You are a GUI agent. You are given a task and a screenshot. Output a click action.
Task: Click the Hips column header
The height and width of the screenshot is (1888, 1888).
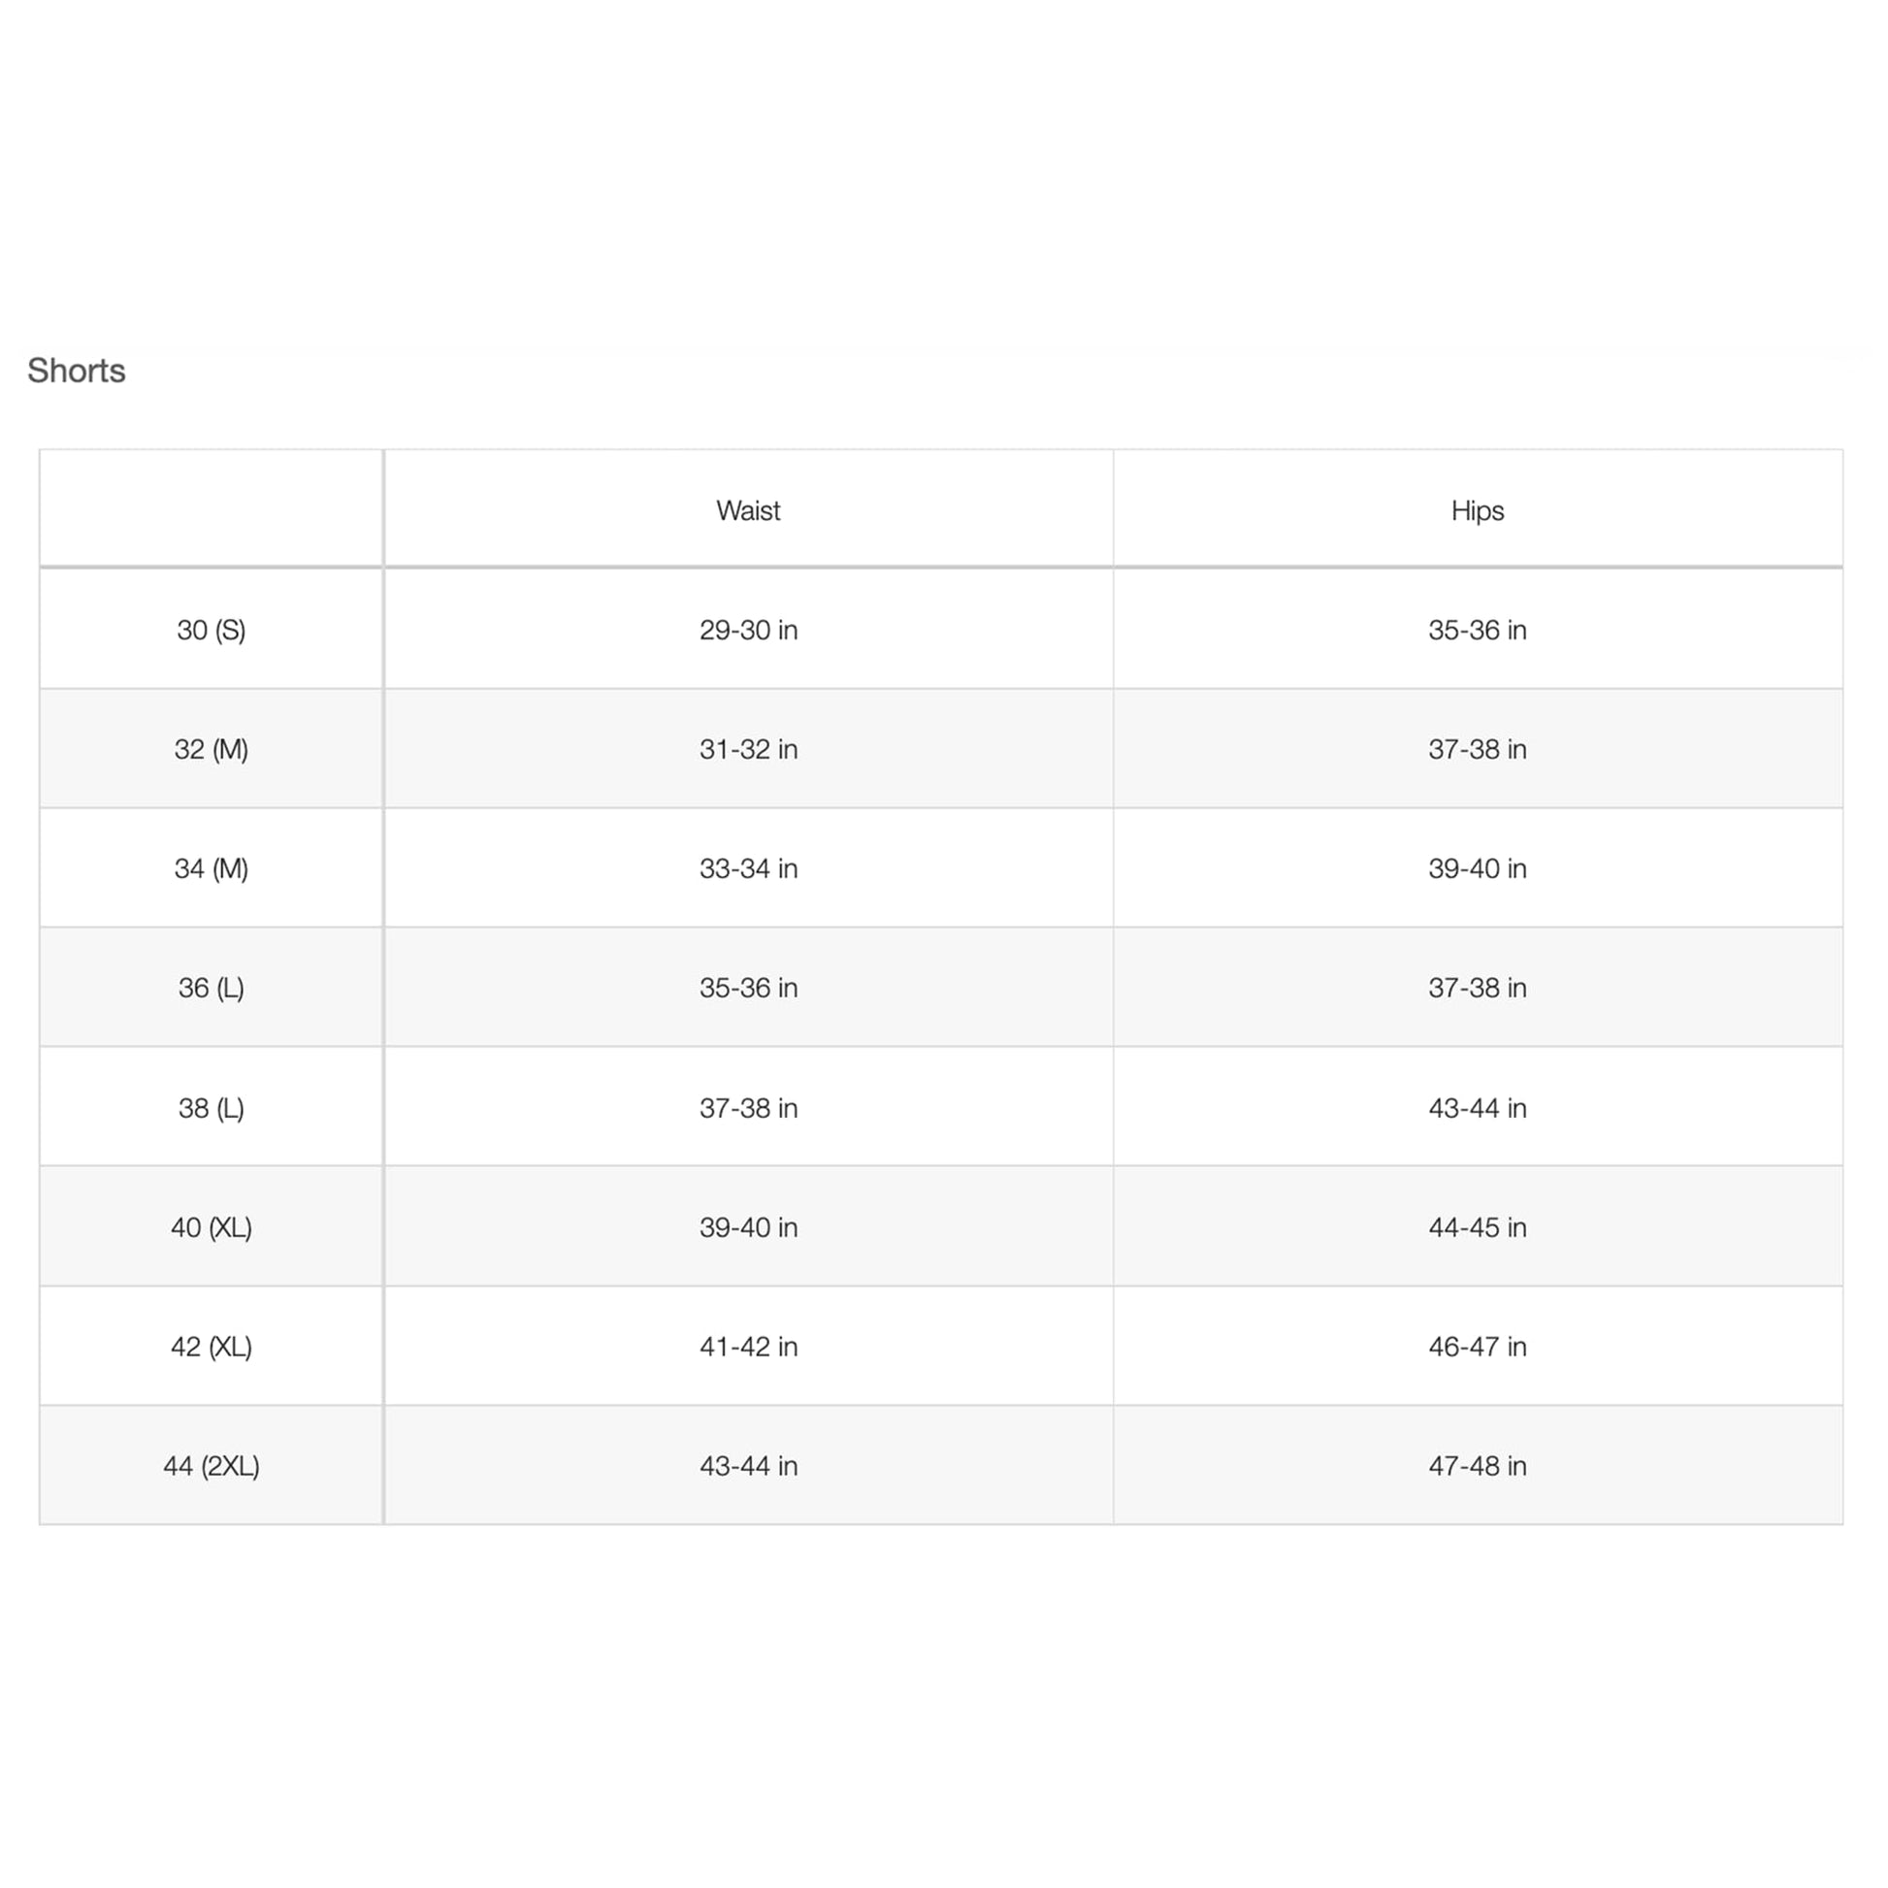click(x=1477, y=510)
